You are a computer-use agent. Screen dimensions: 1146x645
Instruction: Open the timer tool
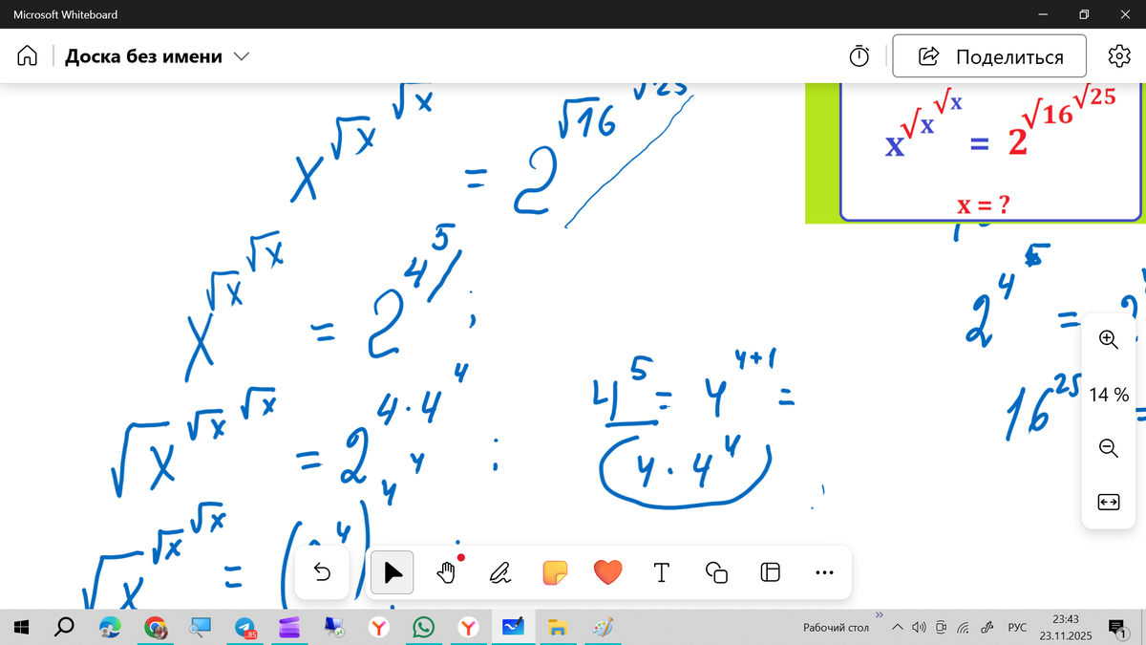click(x=859, y=56)
